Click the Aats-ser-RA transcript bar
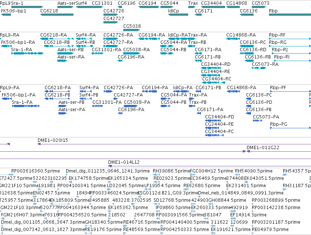This screenshot has width=311, height=235. point(62,61)
